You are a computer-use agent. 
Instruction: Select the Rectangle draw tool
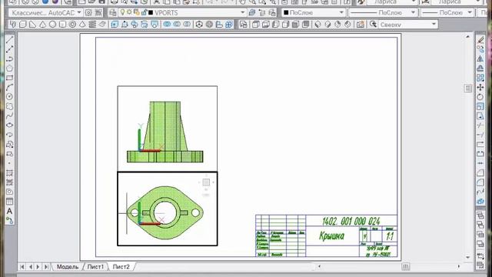point(9,78)
